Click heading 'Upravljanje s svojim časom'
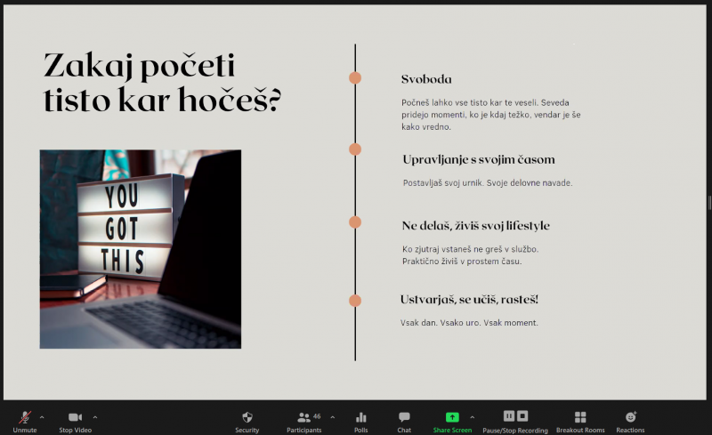 click(x=479, y=160)
